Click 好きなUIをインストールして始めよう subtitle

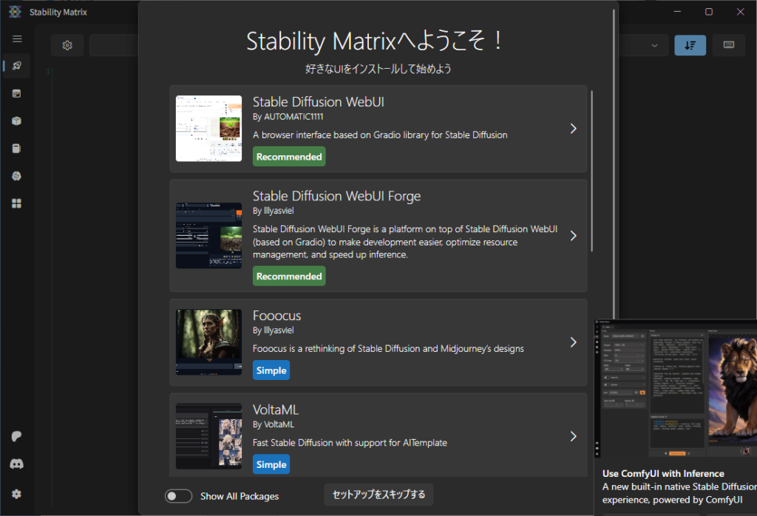pyautogui.click(x=378, y=69)
